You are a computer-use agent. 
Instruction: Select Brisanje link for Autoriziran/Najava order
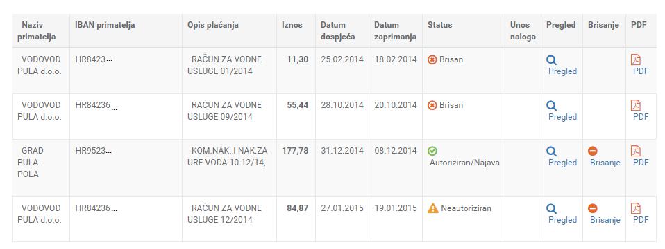coord(605,163)
